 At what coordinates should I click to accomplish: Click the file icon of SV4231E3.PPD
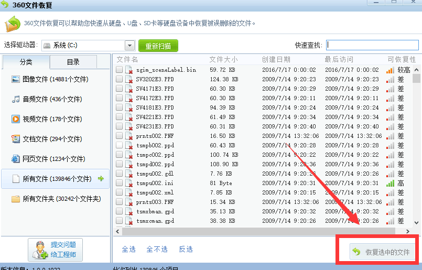click(129, 126)
